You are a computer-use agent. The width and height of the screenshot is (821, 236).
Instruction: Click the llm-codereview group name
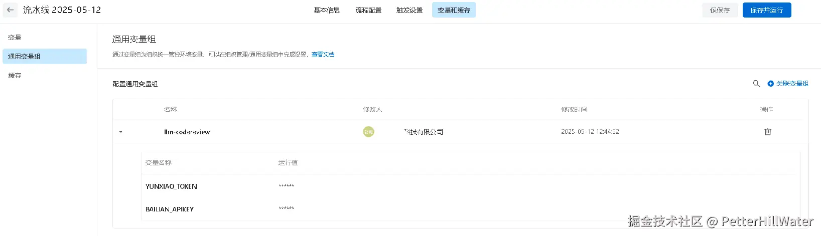187,132
